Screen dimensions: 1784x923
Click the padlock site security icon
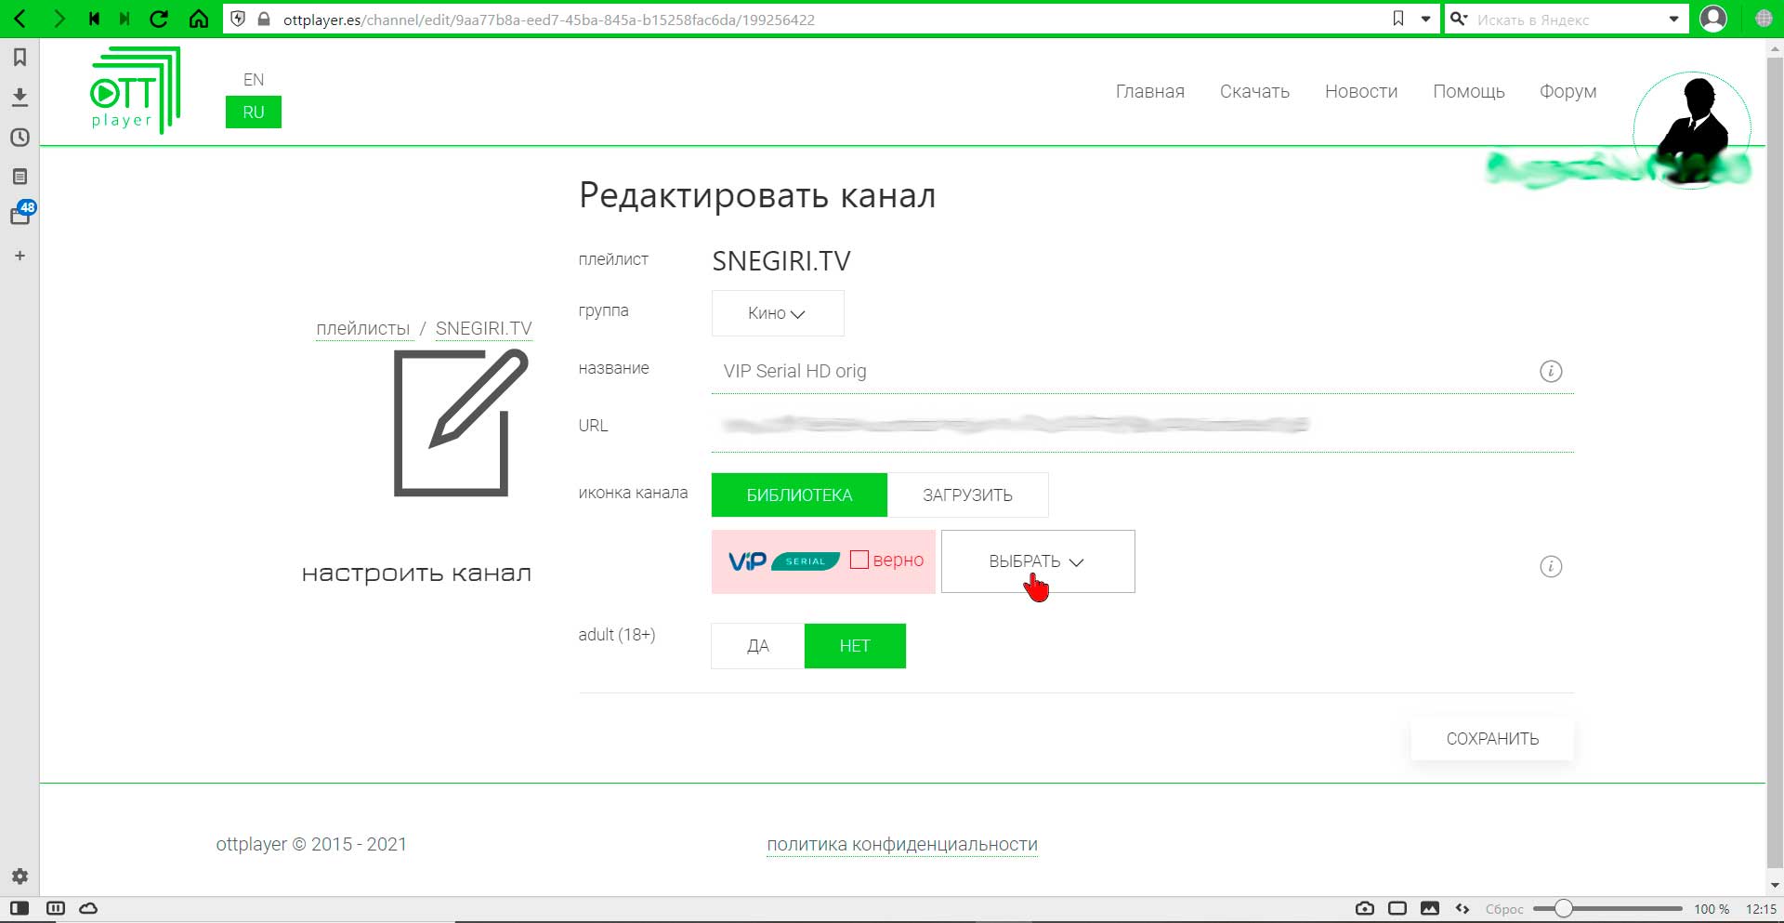(x=264, y=19)
